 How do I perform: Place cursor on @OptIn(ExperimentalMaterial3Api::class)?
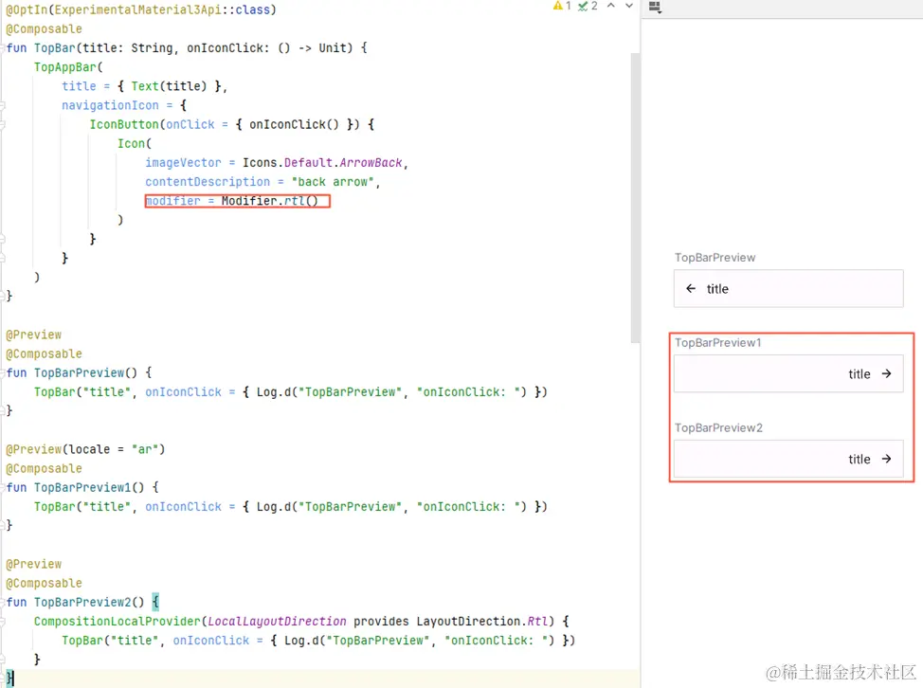(x=140, y=10)
